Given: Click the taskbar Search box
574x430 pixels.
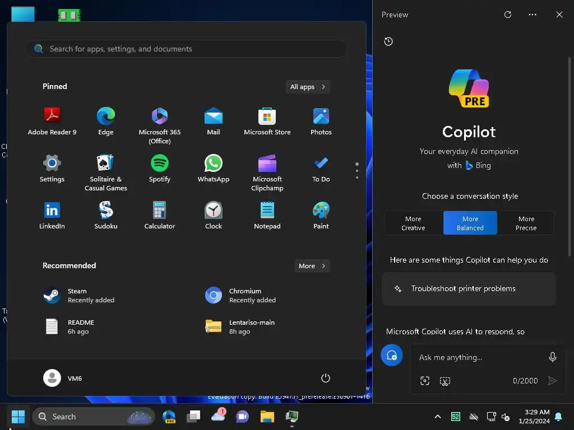Looking at the screenshot, I should pyautogui.click(x=94, y=417).
